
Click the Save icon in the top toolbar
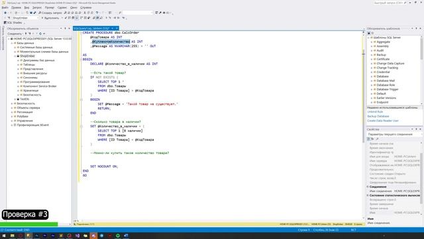click(x=31, y=13)
